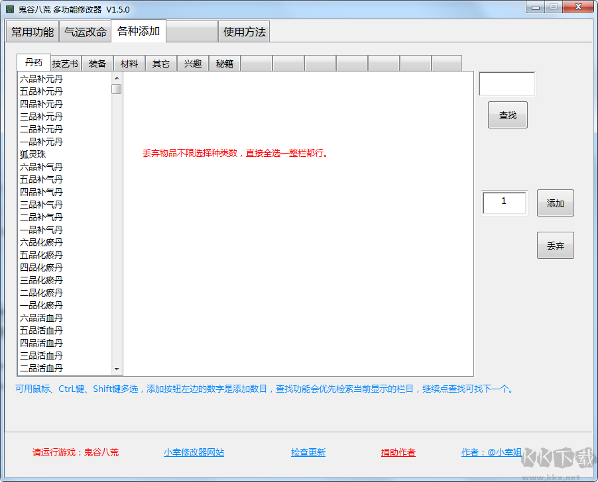Select 三品补气丹 in the list
The height and width of the screenshot is (482, 598).
click(41, 205)
